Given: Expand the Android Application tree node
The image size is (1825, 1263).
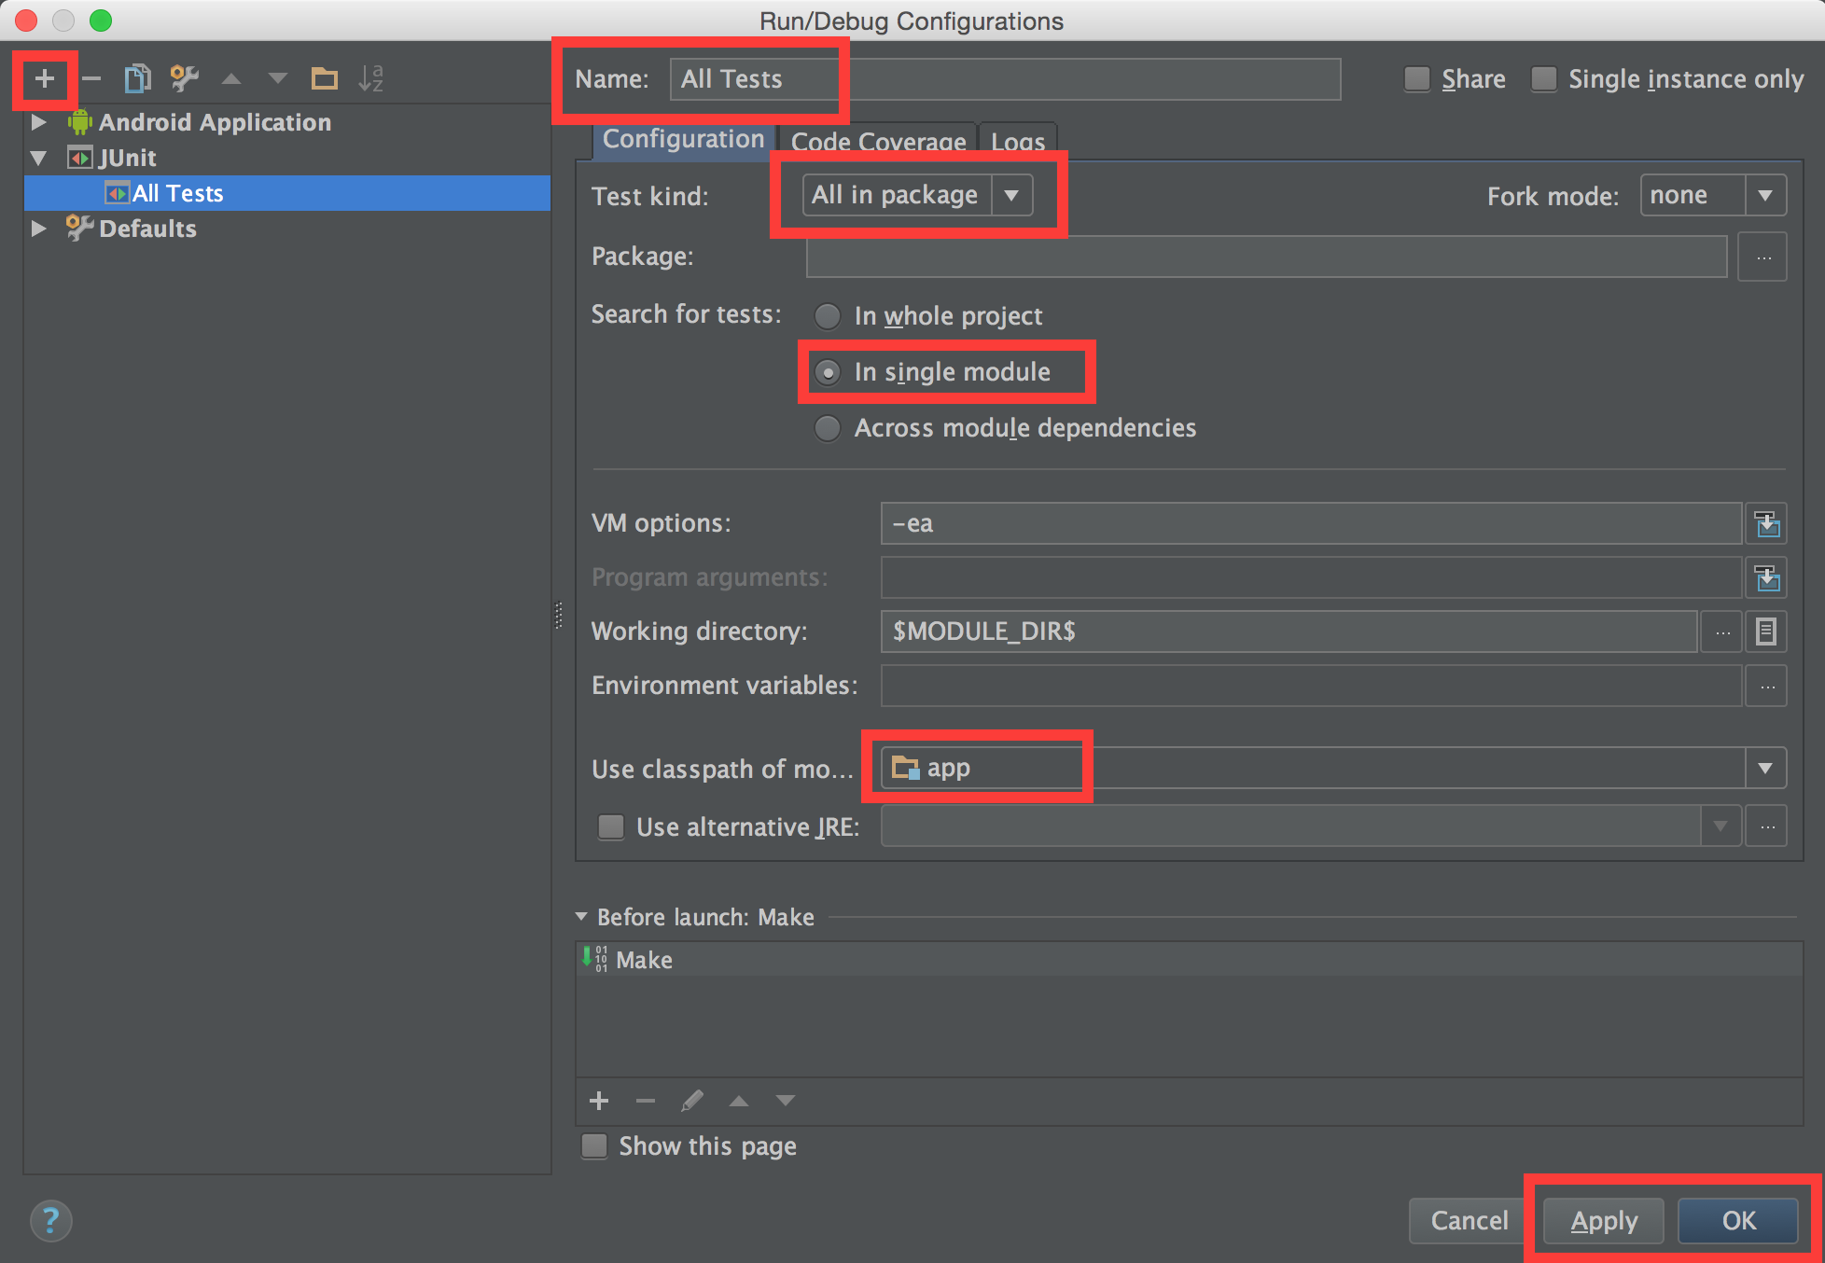Looking at the screenshot, I should (x=39, y=122).
